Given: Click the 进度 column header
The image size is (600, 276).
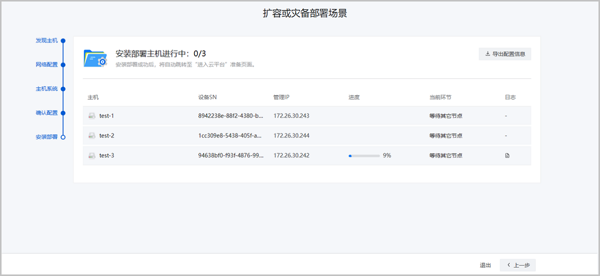Looking at the screenshot, I should [354, 97].
